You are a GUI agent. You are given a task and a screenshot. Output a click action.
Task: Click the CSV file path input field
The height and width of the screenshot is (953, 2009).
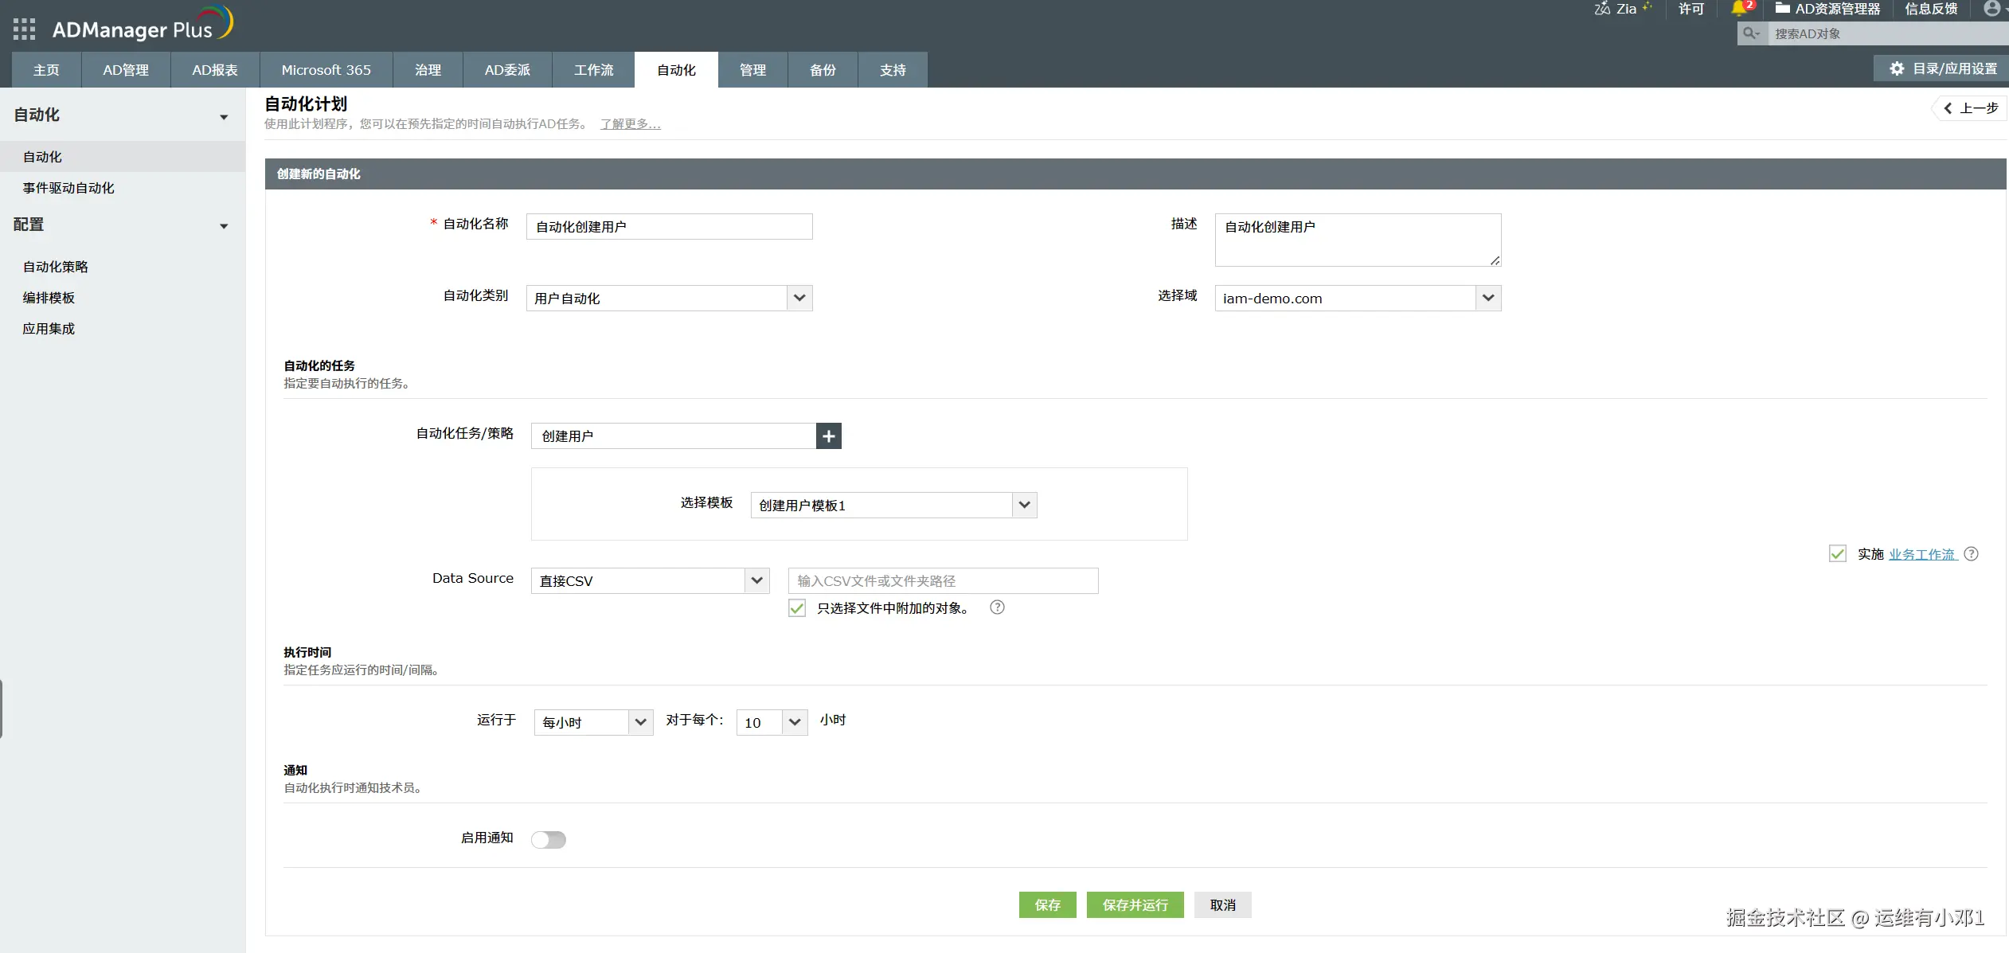pos(943,580)
